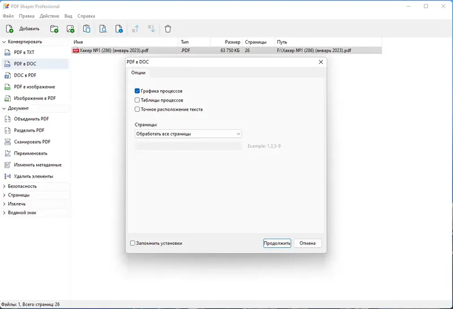Image resolution: width=453 pixels, height=309 pixels.
Task: Open the Действие menu
Action: pos(49,16)
